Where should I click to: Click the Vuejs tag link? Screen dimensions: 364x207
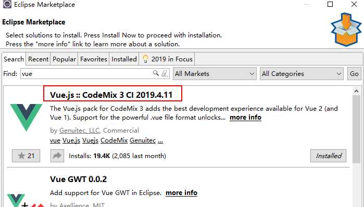[90, 140]
